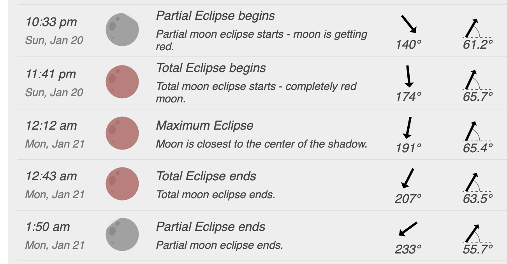The image size is (507, 264).
Task: Click the 61.2° altitude angle icon
Action: [x=472, y=28]
